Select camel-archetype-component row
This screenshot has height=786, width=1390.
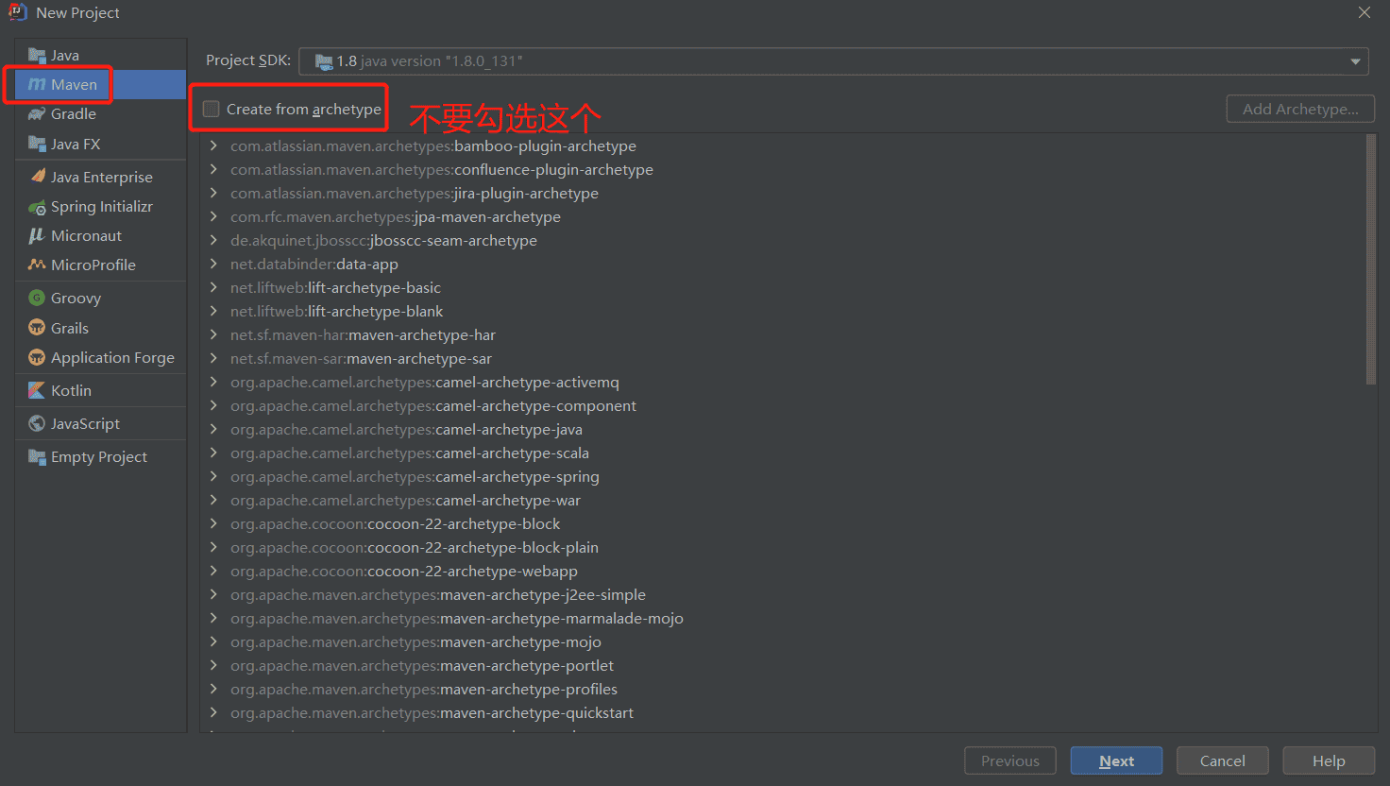(x=783, y=405)
